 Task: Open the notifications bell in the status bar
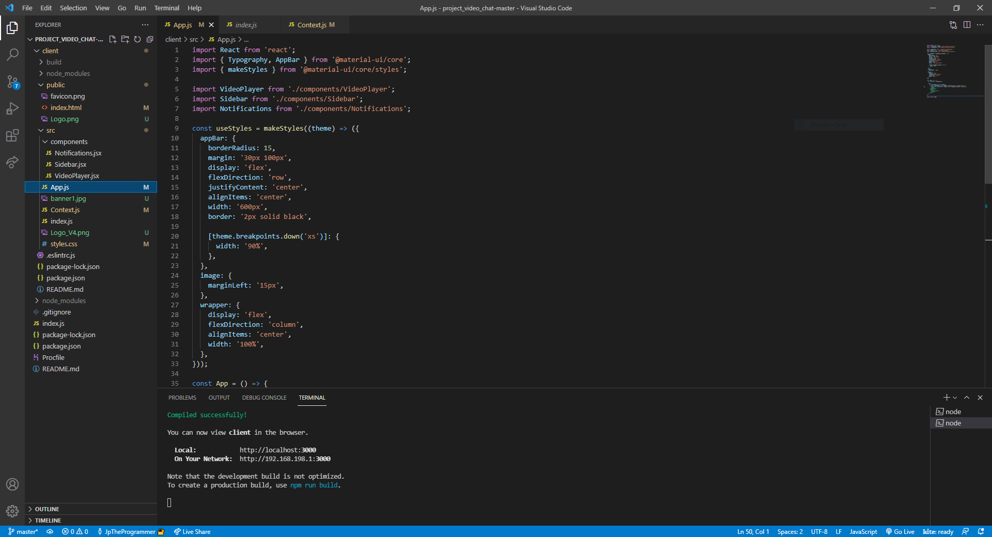coord(981,532)
